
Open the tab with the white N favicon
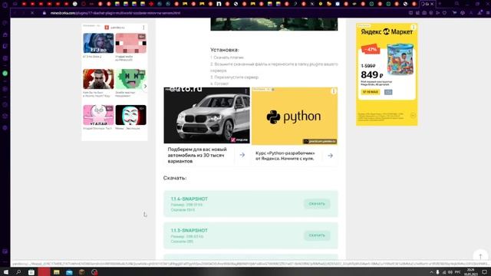(x=219, y=4)
